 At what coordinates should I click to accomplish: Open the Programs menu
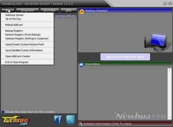point(27,10)
